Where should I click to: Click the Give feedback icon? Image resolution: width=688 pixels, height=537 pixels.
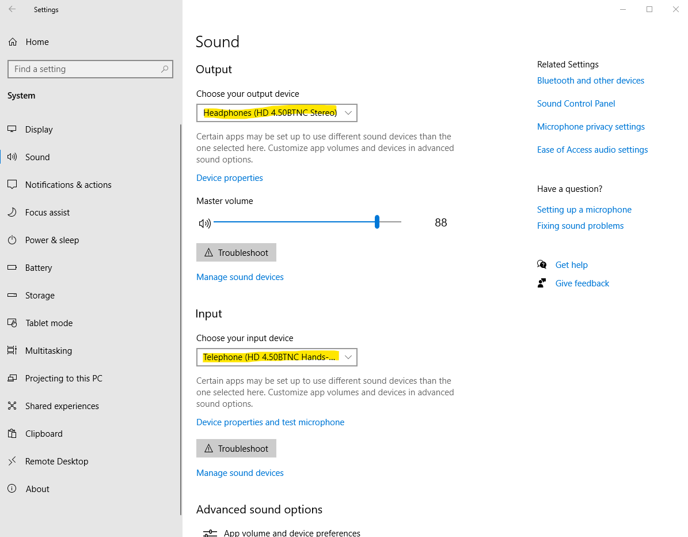[542, 282]
